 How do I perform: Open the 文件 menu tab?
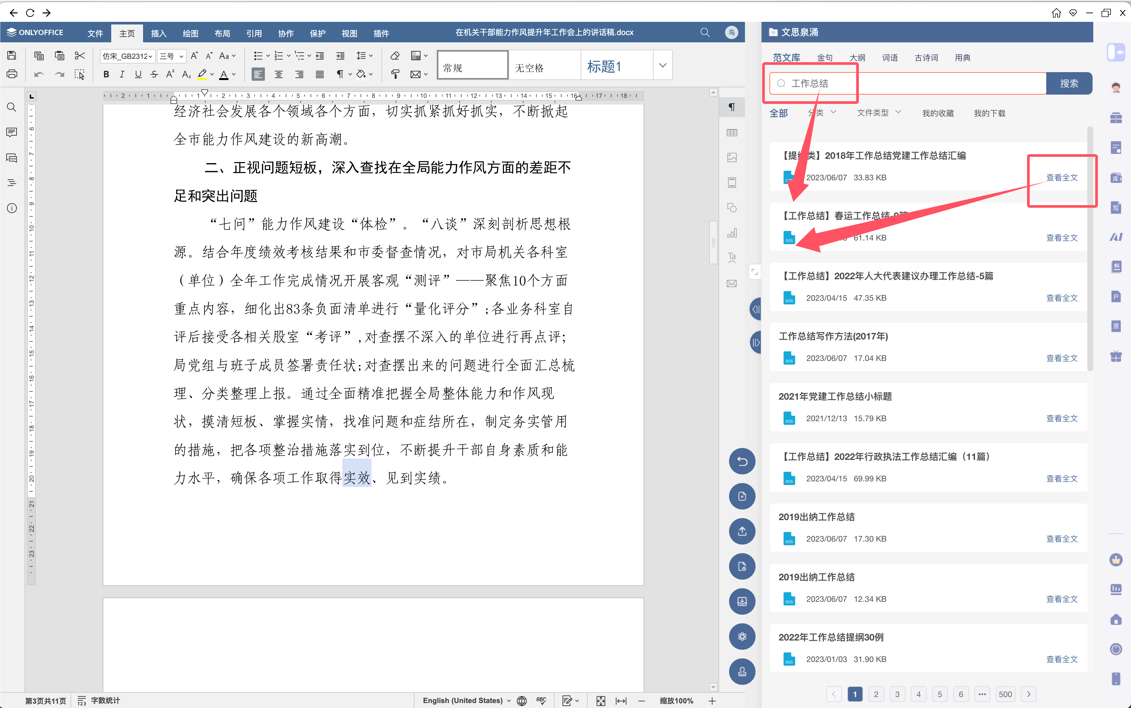point(95,33)
